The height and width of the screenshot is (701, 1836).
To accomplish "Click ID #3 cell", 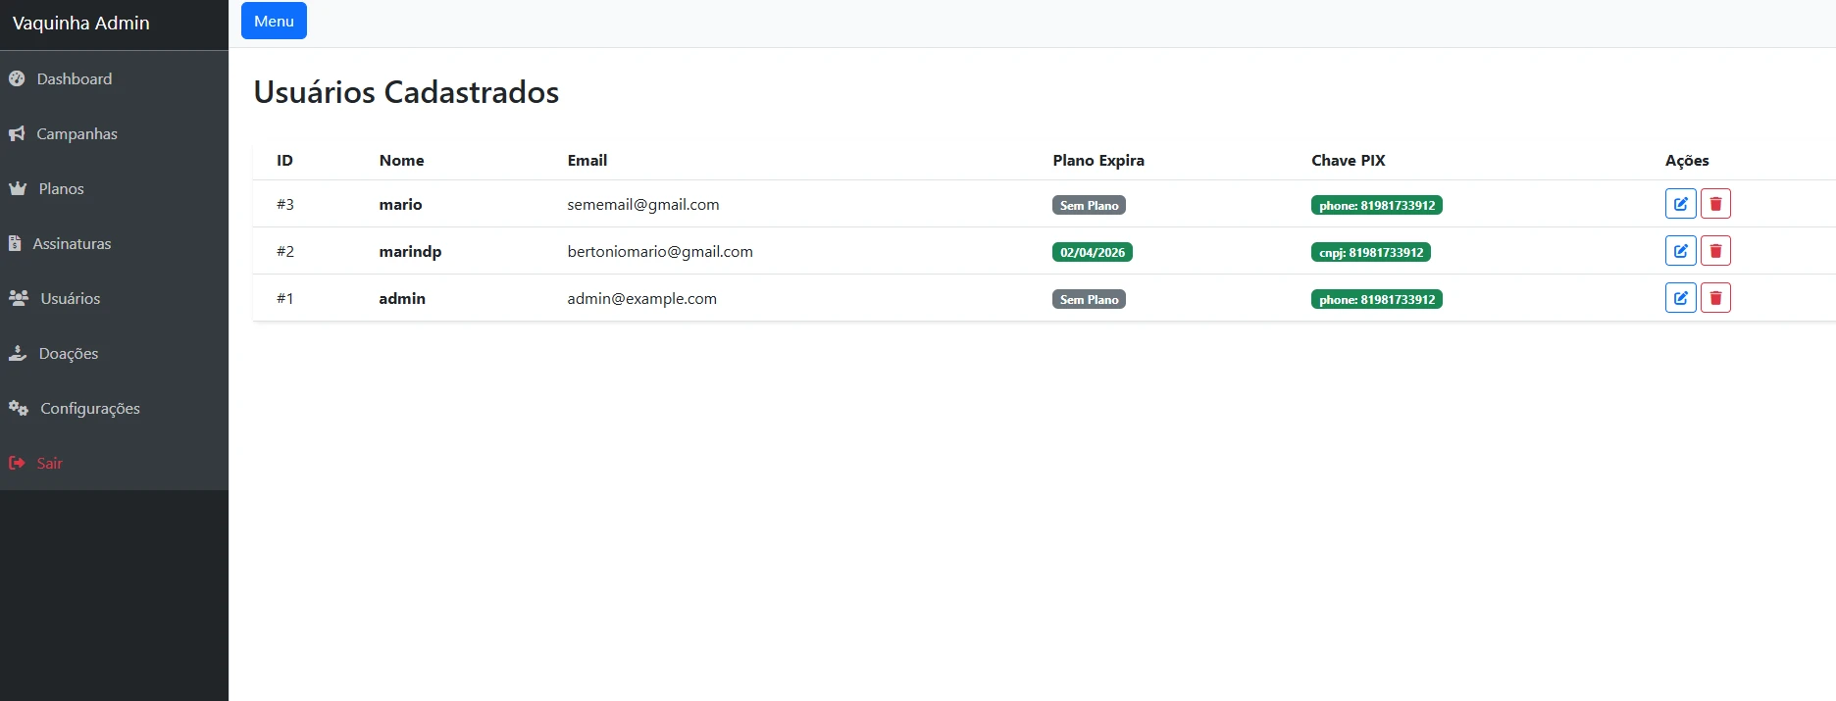I will [x=285, y=204].
